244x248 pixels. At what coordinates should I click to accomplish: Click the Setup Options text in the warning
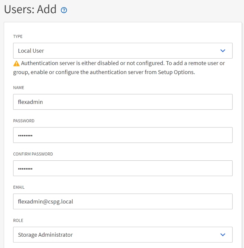pos(177,72)
